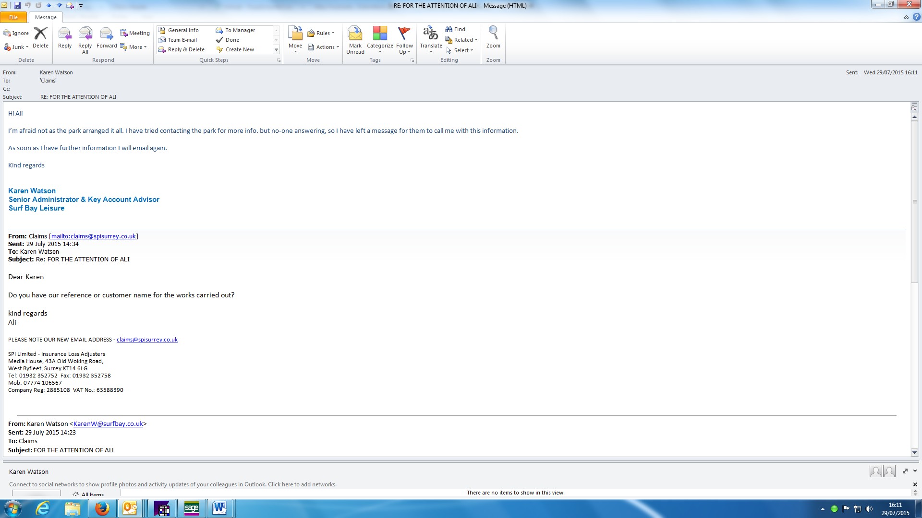Open Firefox from the taskbar

coord(102,508)
